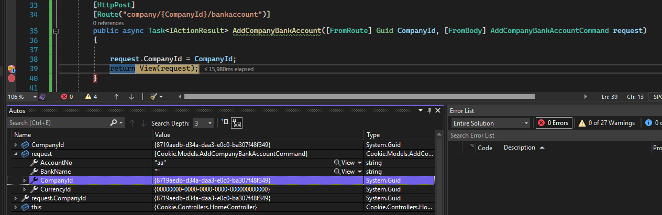Collapse the AddCompanyBankAccount method outline box

tap(56, 31)
